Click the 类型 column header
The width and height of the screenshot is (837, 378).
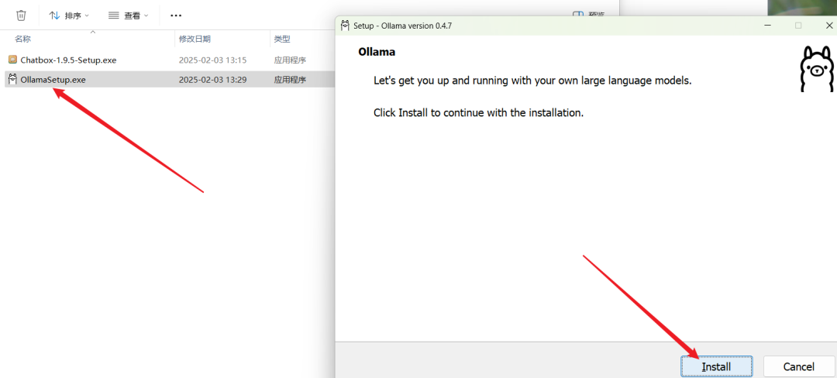pyautogui.click(x=281, y=39)
